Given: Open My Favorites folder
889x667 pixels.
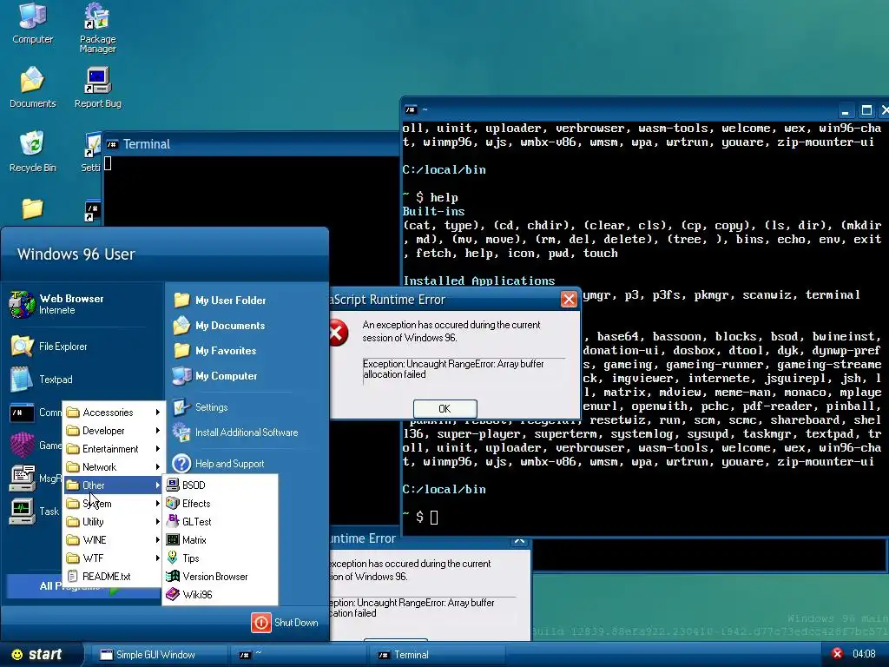Looking at the screenshot, I should point(215,351).
